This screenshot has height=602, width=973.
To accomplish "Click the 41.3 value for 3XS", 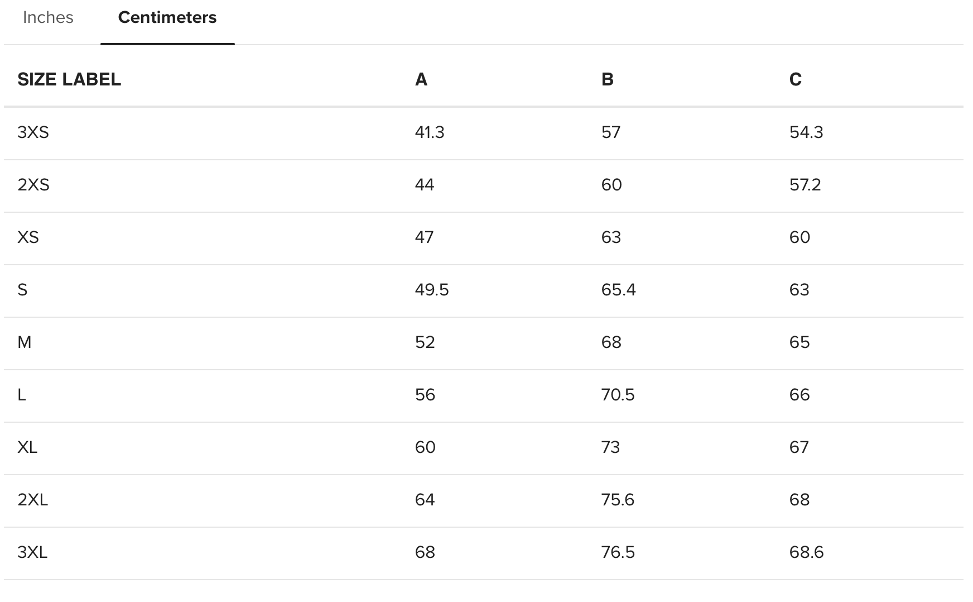I will [x=430, y=132].
